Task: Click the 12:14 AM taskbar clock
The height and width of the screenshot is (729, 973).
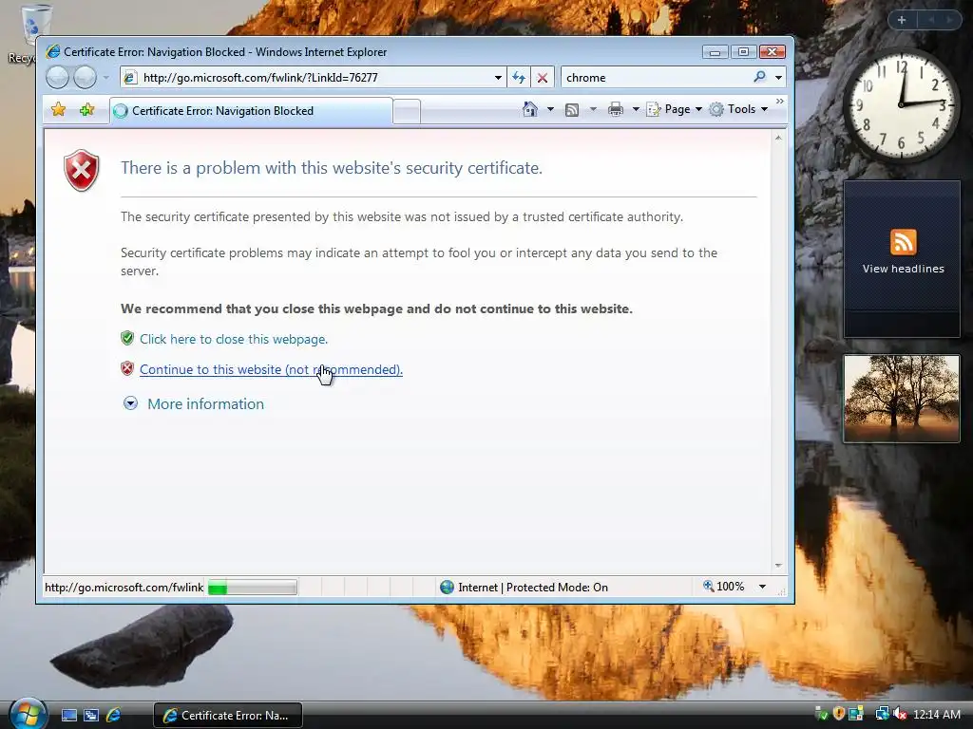Action: click(x=936, y=715)
